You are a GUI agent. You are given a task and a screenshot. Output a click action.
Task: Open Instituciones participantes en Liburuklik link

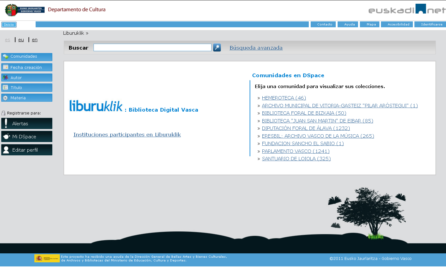tap(127, 135)
